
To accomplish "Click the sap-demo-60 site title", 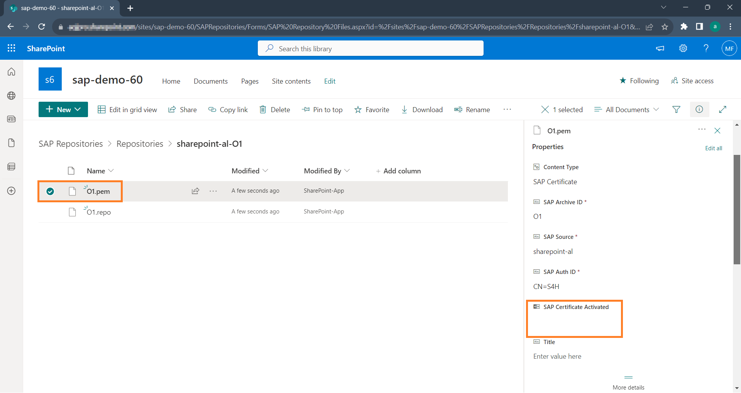I will [x=107, y=79].
